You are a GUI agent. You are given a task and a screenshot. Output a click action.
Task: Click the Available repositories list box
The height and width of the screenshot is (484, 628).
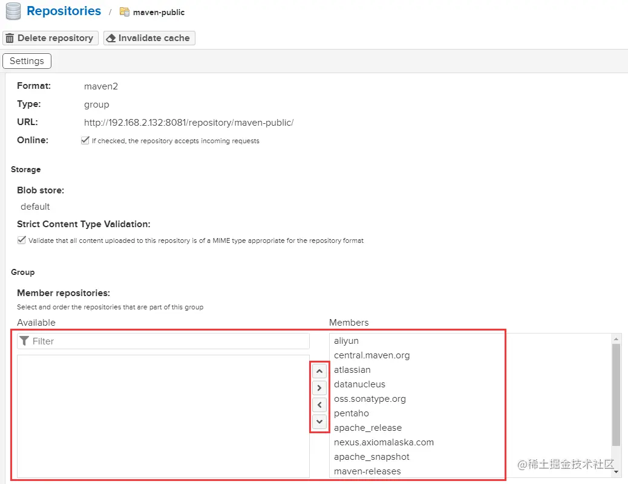(163, 416)
